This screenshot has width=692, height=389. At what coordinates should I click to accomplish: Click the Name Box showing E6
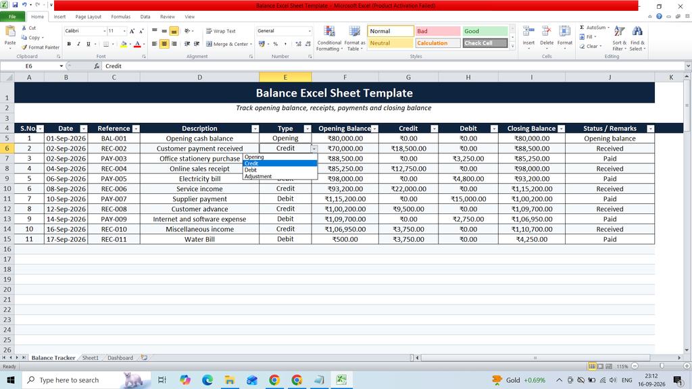(x=29, y=66)
